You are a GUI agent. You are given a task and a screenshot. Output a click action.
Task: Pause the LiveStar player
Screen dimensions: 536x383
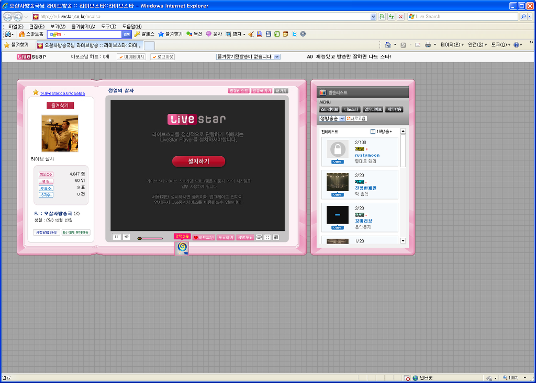[x=117, y=237]
